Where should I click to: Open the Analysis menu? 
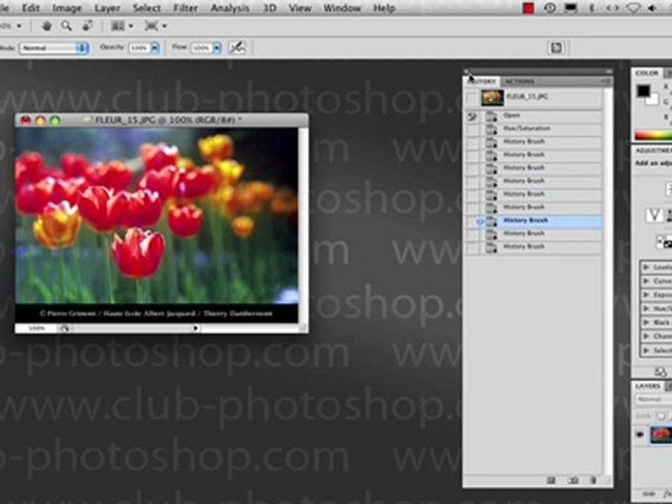(230, 8)
